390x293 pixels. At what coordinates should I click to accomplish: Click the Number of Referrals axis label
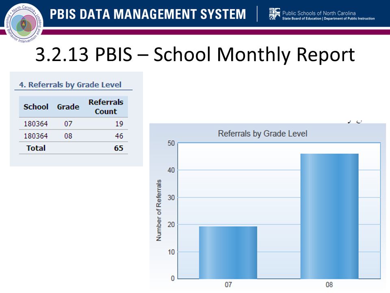(159, 210)
